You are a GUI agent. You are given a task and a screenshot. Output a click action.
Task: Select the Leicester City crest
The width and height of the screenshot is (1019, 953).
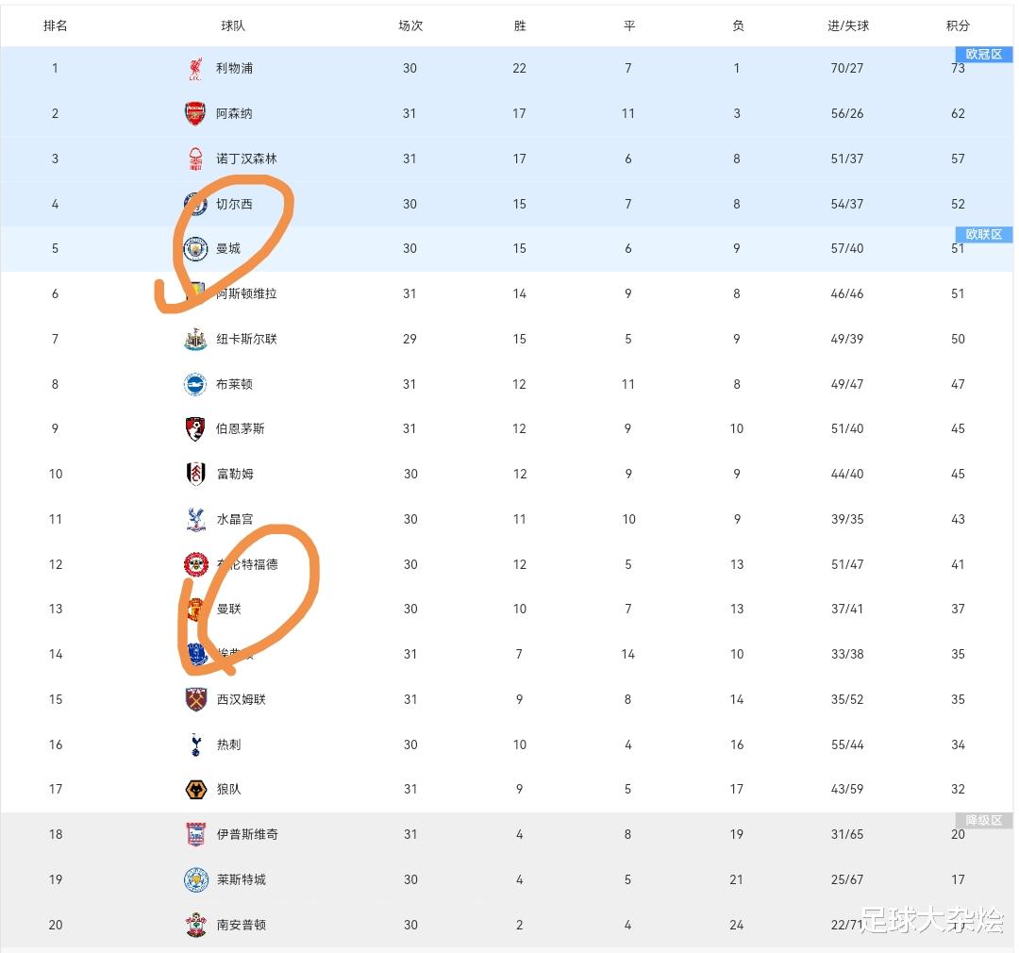[195, 879]
